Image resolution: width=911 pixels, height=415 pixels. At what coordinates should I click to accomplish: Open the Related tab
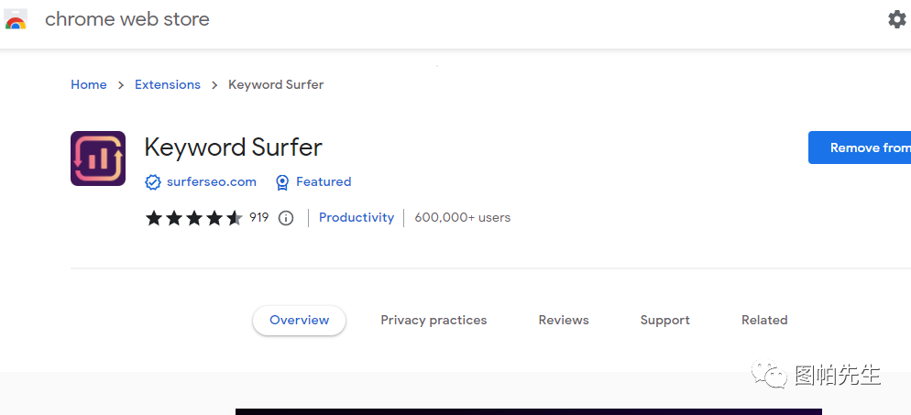point(764,321)
